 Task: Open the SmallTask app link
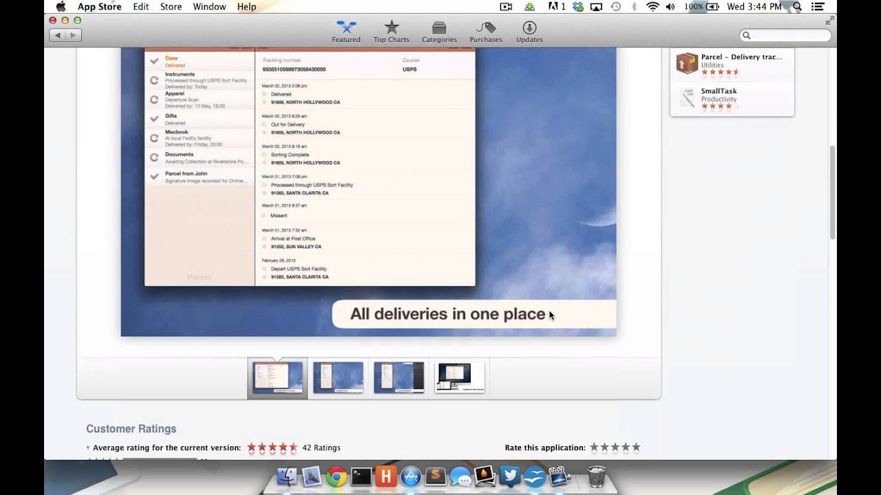719,91
